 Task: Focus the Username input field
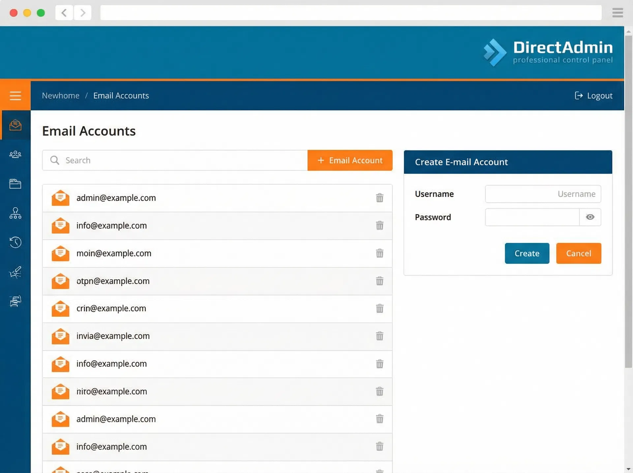pyautogui.click(x=543, y=194)
